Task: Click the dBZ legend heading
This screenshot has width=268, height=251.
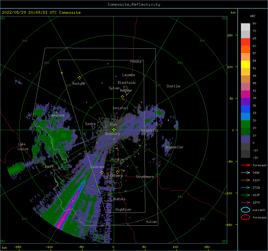Action: (x=253, y=16)
